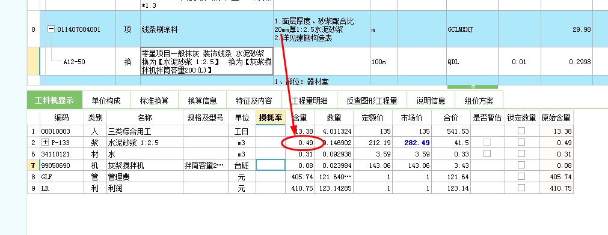Switch to the 换算信息 tab

[x=203, y=101]
